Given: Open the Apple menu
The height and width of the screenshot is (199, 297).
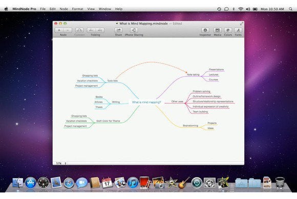Looking at the screenshot, I should point(6,9).
